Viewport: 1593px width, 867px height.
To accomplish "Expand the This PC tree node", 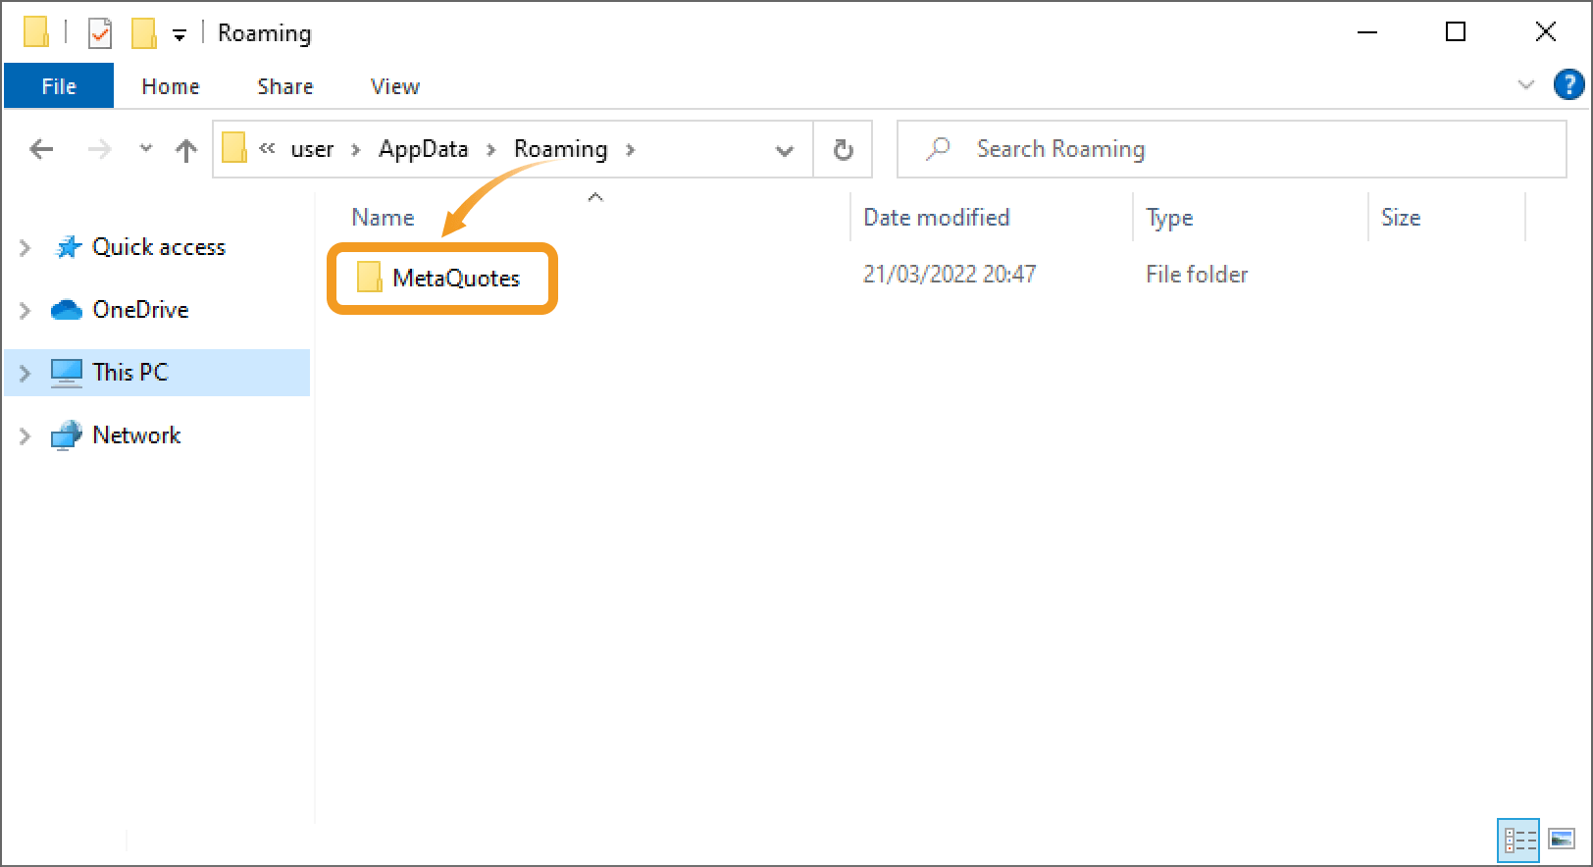I will [x=26, y=373].
